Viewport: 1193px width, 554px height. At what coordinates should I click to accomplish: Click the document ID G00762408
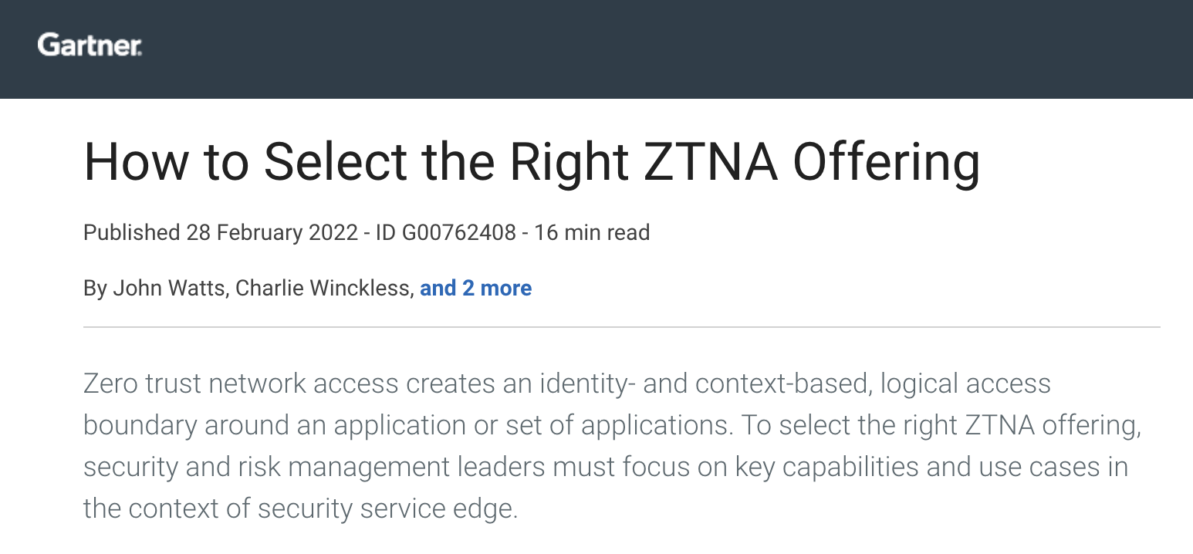click(x=458, y=232)
